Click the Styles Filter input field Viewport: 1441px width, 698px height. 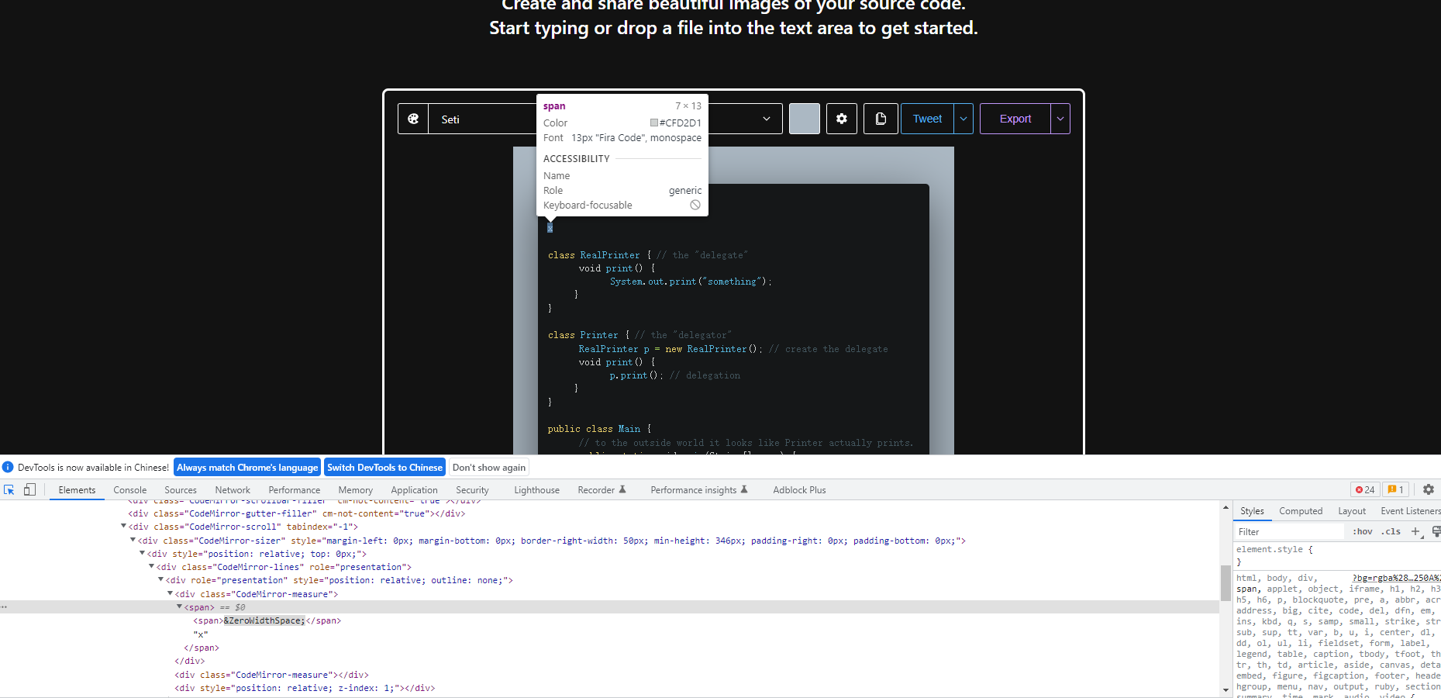click(1290, 531)
